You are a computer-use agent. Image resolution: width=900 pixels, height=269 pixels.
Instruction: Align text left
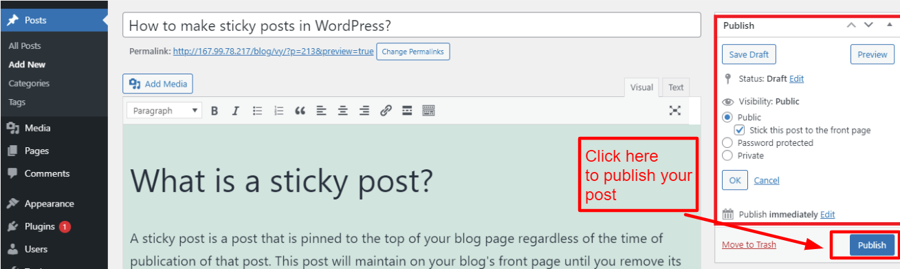321,111
